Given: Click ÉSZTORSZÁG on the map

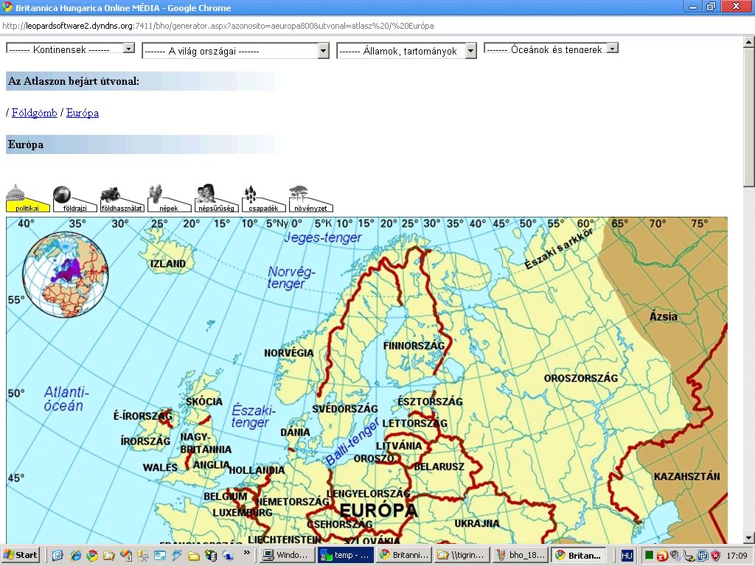Looking at the screenshot, I should [430, 402].
